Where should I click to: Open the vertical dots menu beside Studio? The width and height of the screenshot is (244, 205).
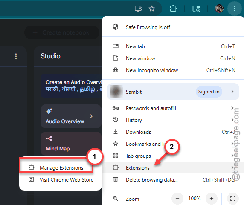(x=16, y=56)
